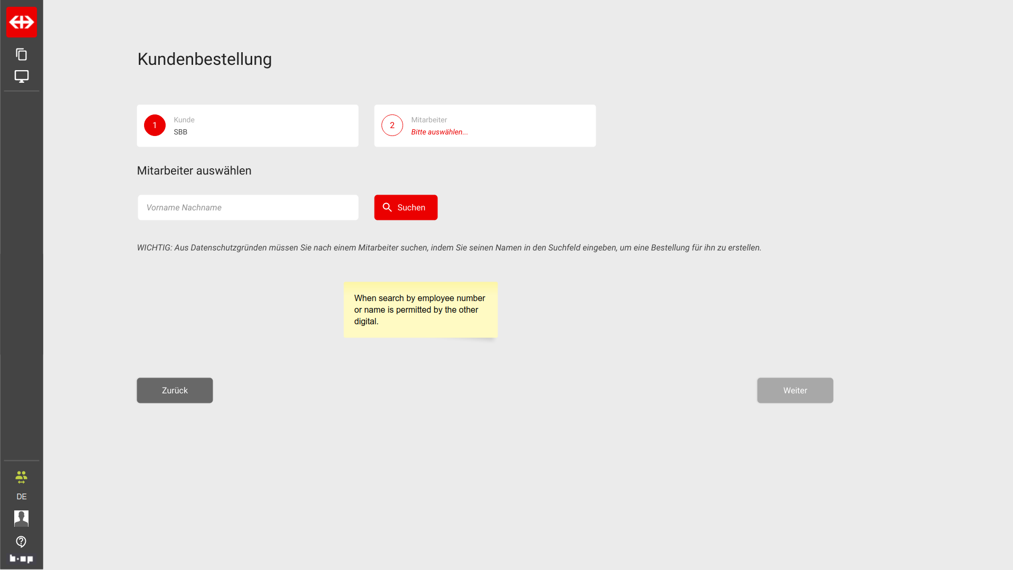Image resolution: width=1013 pixels, height=570 pixels.
Task: Click the Kundenbestellung page heading
Action: [x=205, y=59]
